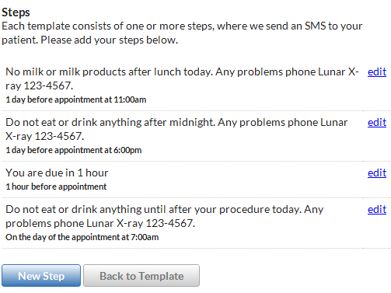Select the You are due in 1 hour message
This screenshot has height=293, width=391.
point(57,173)
